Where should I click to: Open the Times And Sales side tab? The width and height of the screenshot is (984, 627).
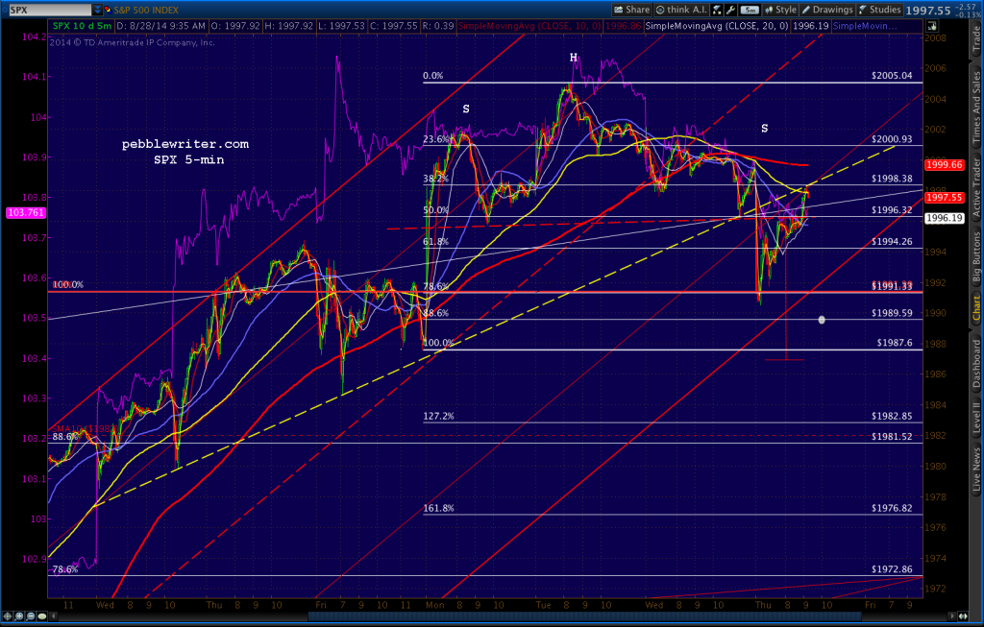coord(976,108)
